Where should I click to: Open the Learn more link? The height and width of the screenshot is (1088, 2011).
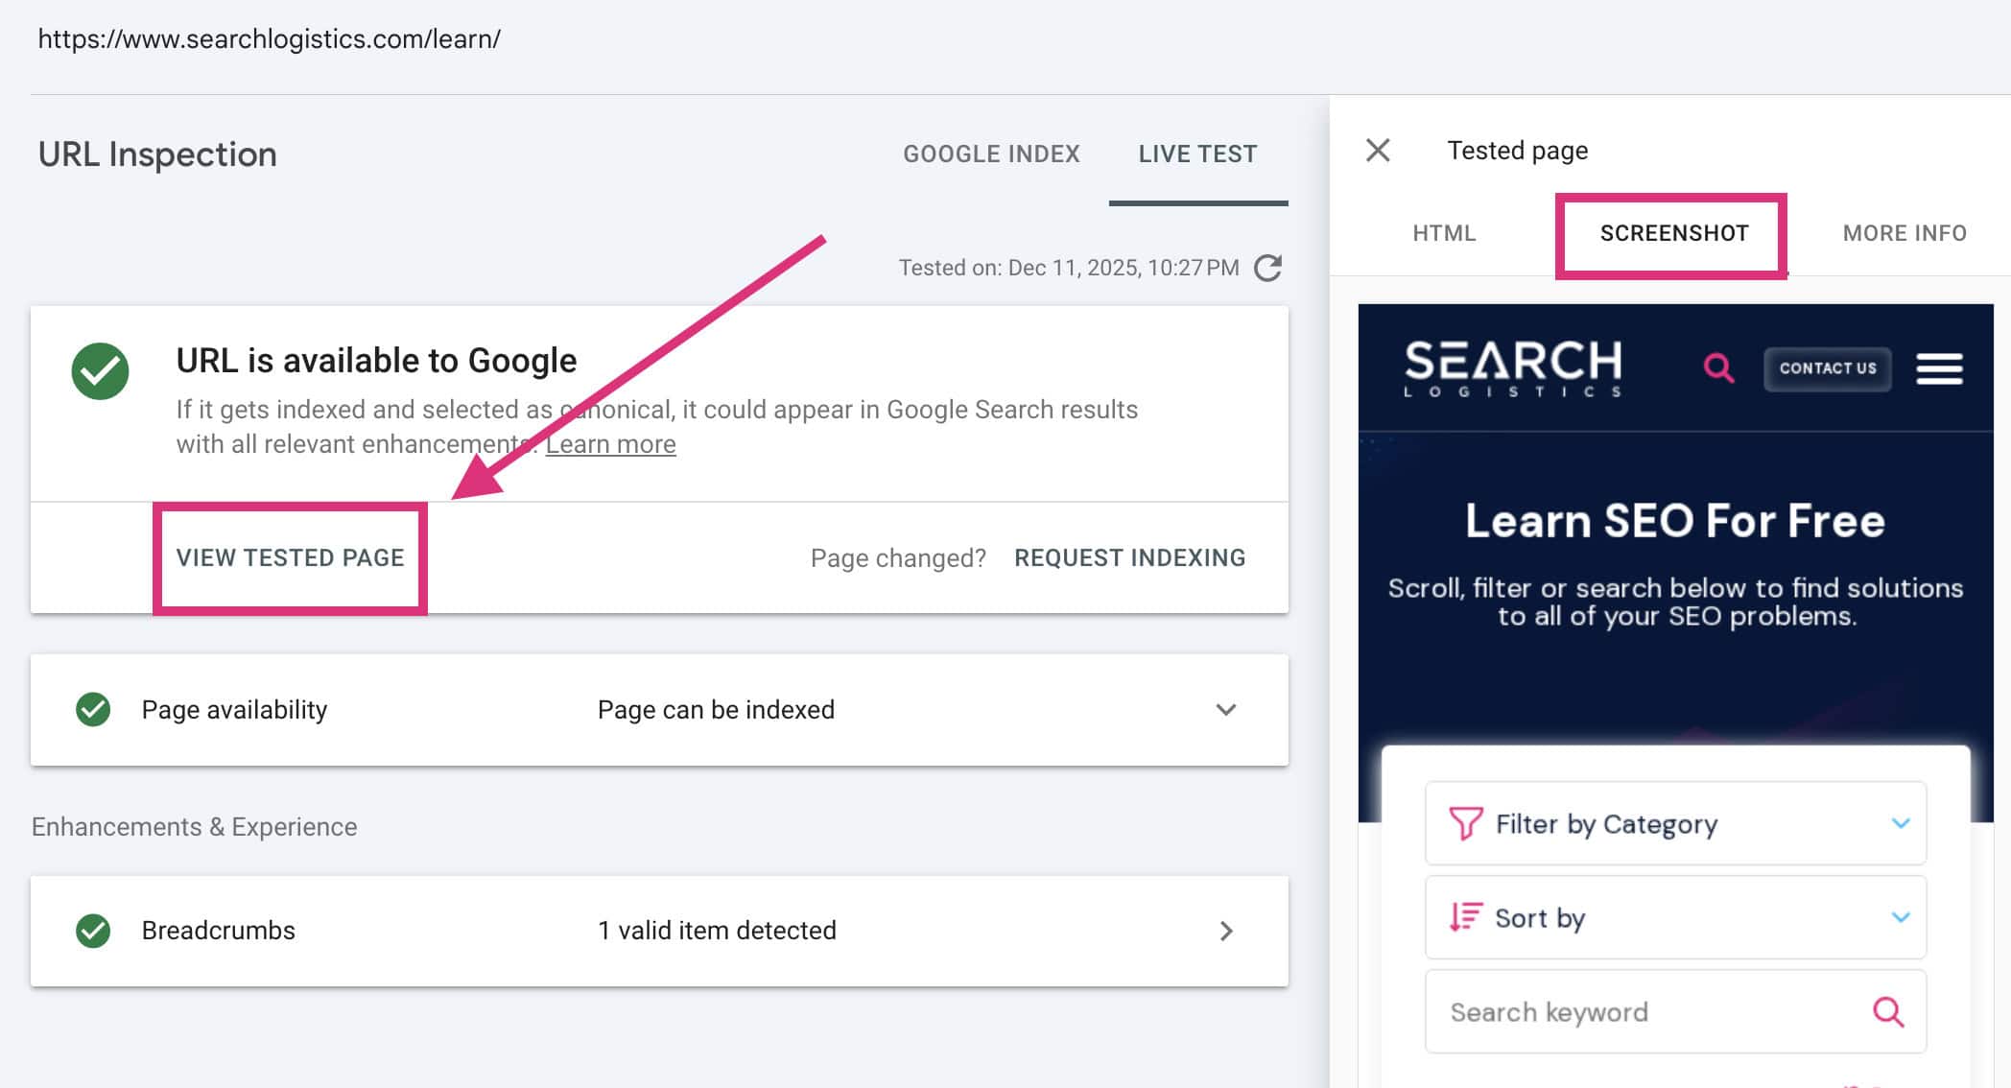coord(610,443)
